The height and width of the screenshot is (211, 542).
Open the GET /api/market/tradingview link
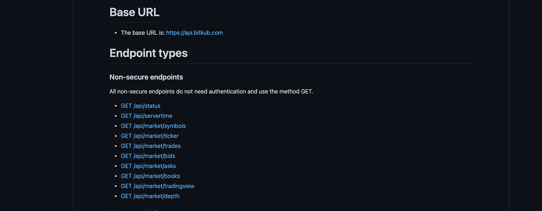[x=158, y=186]
